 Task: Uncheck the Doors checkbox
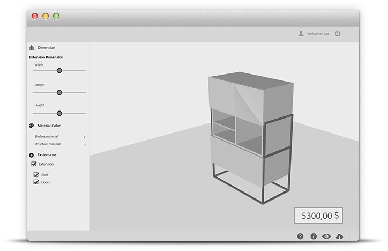pos(36,182)
